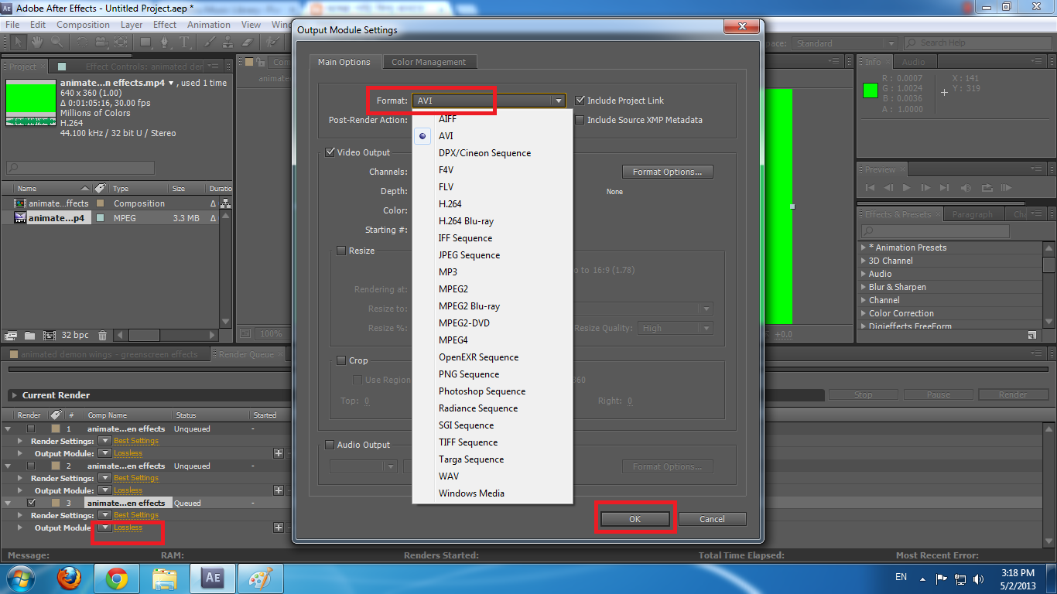
Task: Choose PNG Sequence from the format list
Action: [x=469, y=374]
